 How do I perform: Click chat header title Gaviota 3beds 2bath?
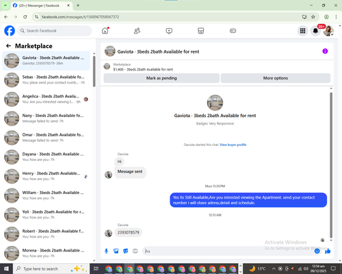point(158,51)
